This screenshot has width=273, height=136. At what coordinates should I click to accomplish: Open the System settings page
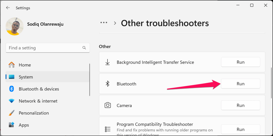point(26,77)
